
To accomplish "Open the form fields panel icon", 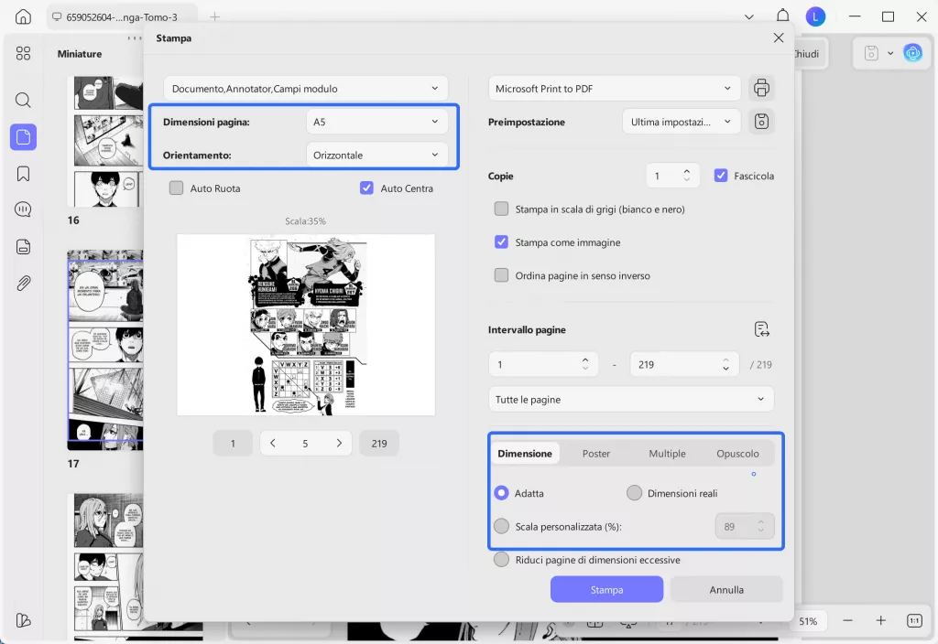I will pyautogui.click(x=23, y=247).
